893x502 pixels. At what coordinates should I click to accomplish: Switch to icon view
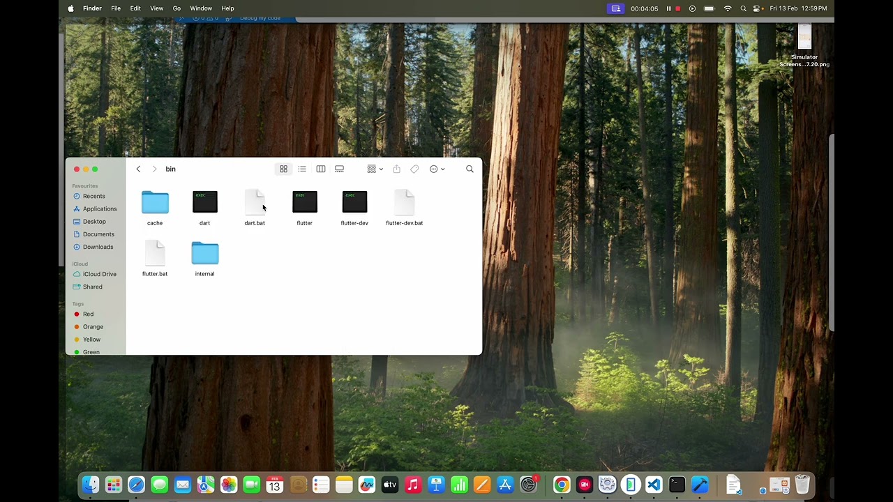[283, 169]
